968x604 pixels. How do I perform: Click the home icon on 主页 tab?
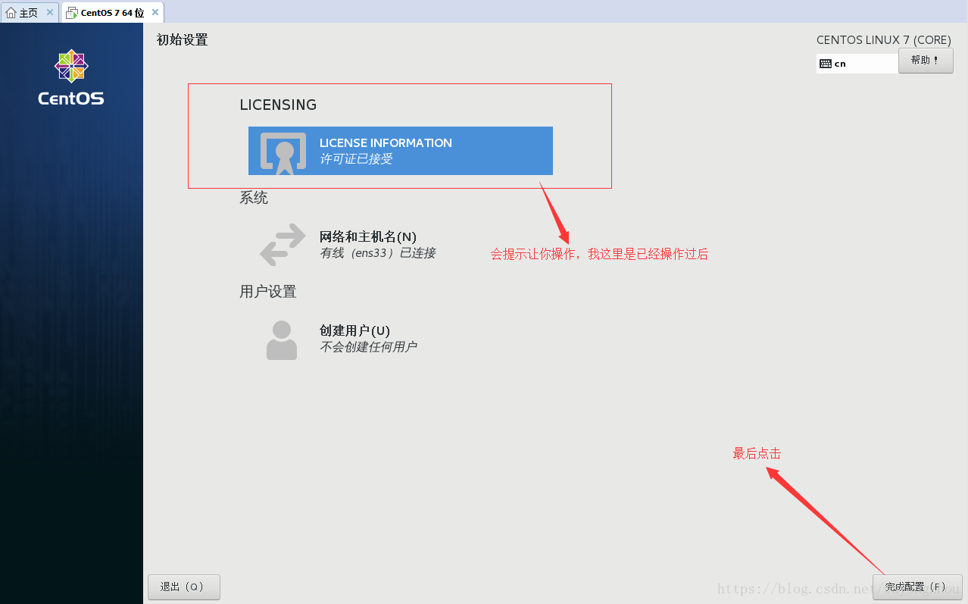pyautogui.click(x=11, y=13)
